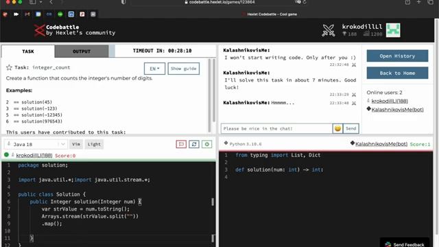The width and height of the screenshot is (439, 247).
Task: Open KalashnikovisMe(bot) link in online users
Action: click(x=397, y=110)
